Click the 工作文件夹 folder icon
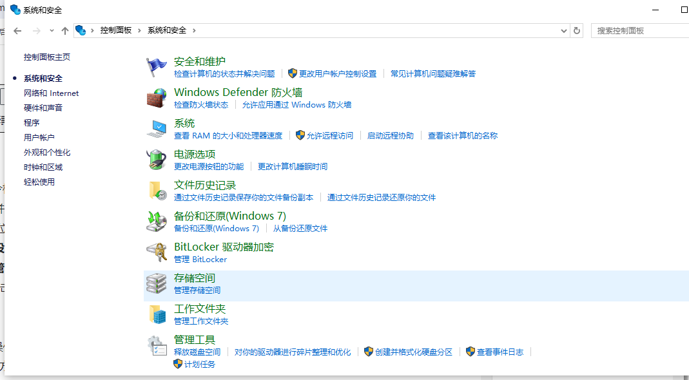This screenshot has height=380, width=689. coord(156,314)
